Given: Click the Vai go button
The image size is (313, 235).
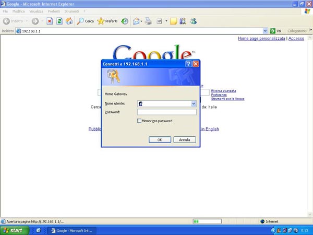Looking at the screenshot, I should coord(275,31).
